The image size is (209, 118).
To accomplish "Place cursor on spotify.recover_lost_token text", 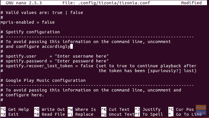I will (x=39, y=66).
